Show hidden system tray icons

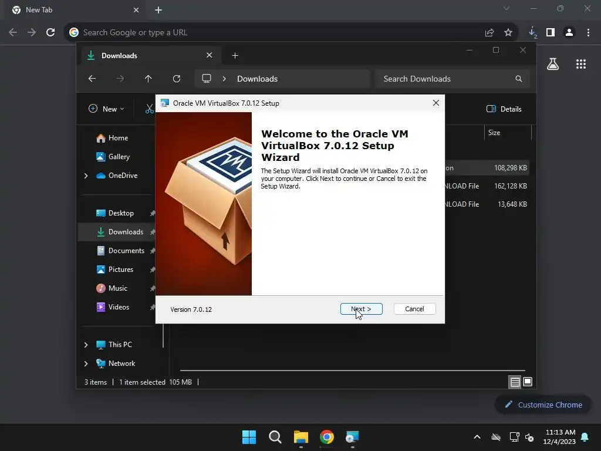pos(477,437)
